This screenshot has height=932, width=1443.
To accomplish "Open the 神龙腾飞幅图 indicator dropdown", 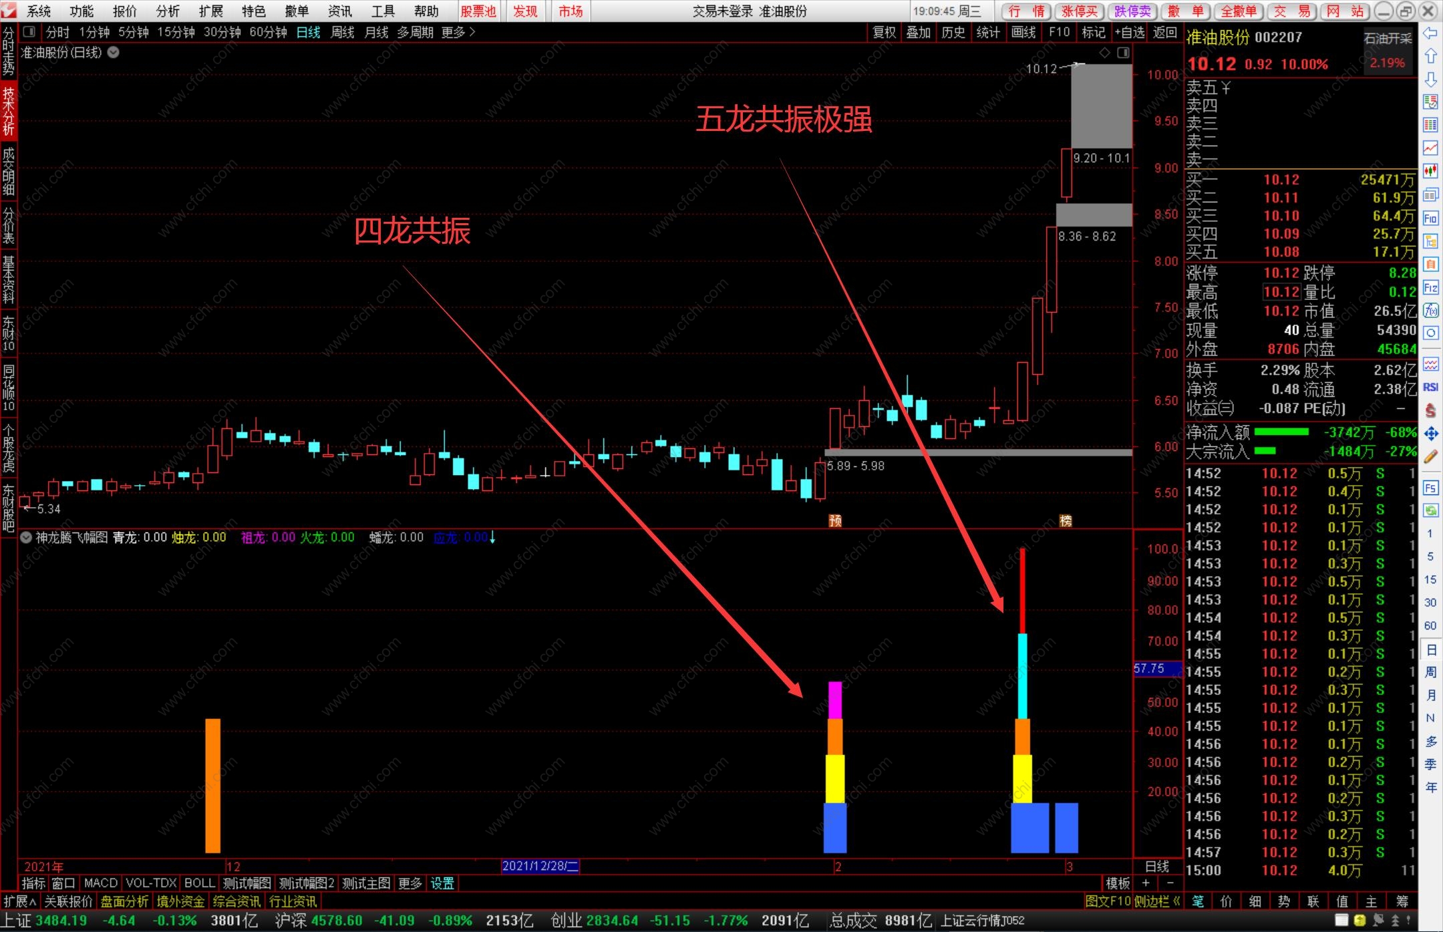I will tap(26, 537).
